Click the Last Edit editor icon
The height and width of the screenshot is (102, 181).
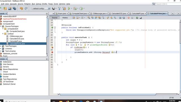tap(74, 18)
